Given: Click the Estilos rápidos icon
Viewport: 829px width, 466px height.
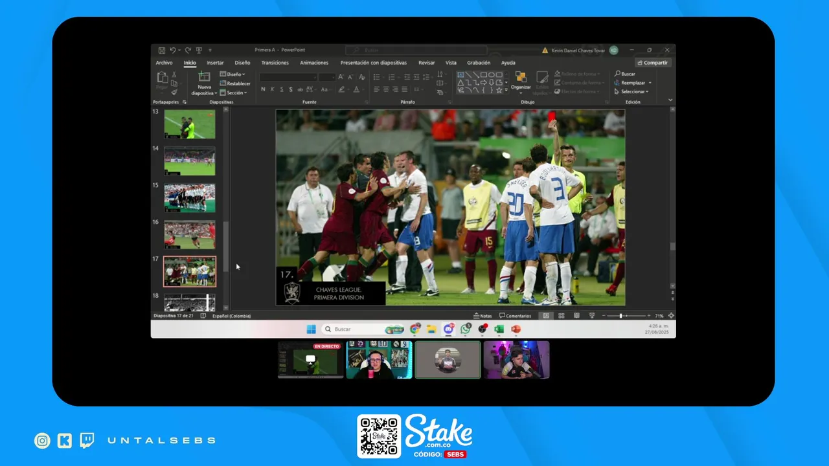Looking at the screenshot, I should (542, 78).
